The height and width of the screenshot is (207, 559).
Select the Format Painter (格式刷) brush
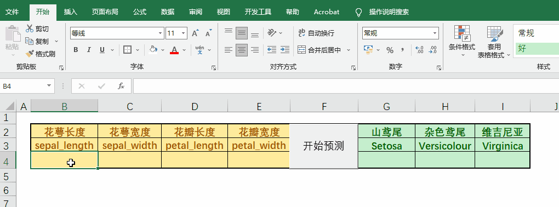(x=30, y=54)
